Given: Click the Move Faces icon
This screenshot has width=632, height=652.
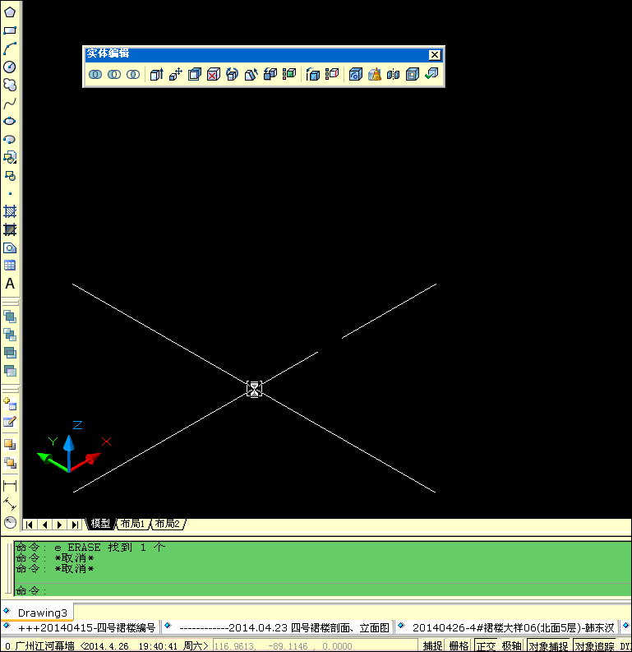Looking at the screenshot, I should click(x=176, y=75).
